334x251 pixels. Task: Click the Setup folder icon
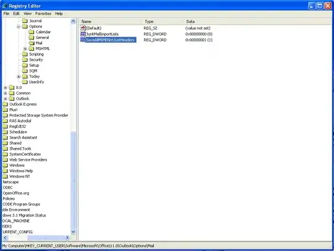25,65
